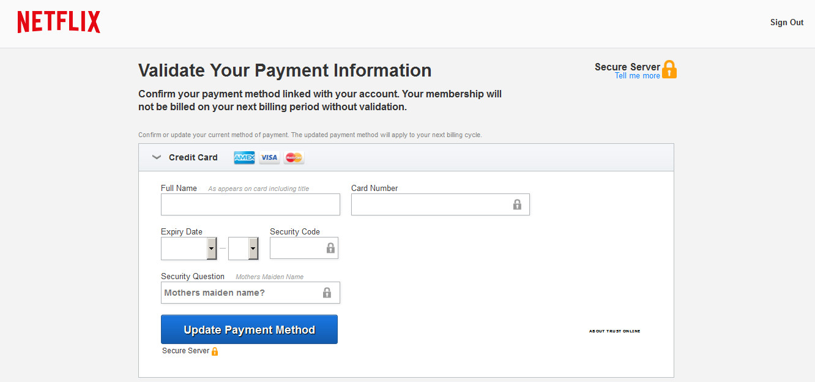Collapse the Credit Card section chevron
Screen dimensions: 815x382
(157, 157)
